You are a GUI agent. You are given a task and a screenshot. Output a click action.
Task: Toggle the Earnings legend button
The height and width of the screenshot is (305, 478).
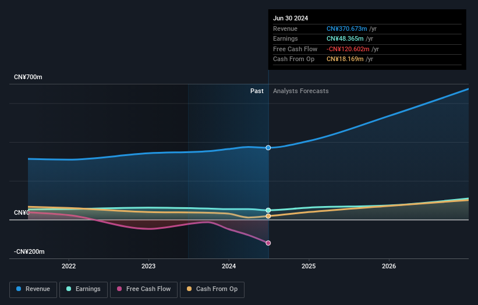click(83, 289)
